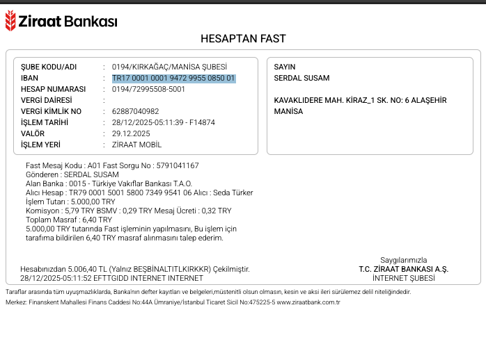Click the İŞLEM TARİHİ label
486x344 pixels.
[45, 123]
